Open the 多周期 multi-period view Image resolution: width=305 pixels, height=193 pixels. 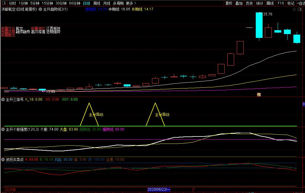pos(118,3)
